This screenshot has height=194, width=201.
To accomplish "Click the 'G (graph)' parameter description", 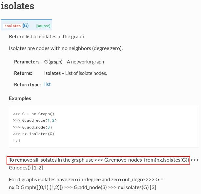I will tap(74, 62).
